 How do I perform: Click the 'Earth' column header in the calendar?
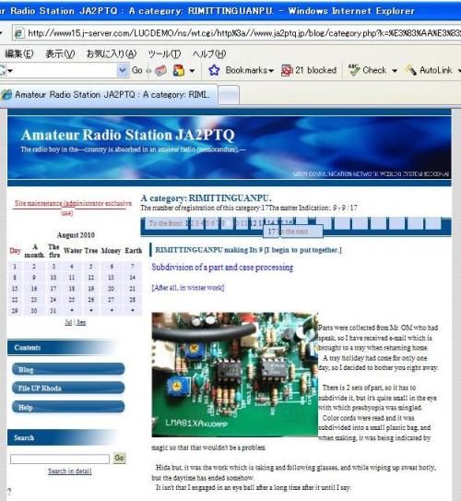click(133, 251)
